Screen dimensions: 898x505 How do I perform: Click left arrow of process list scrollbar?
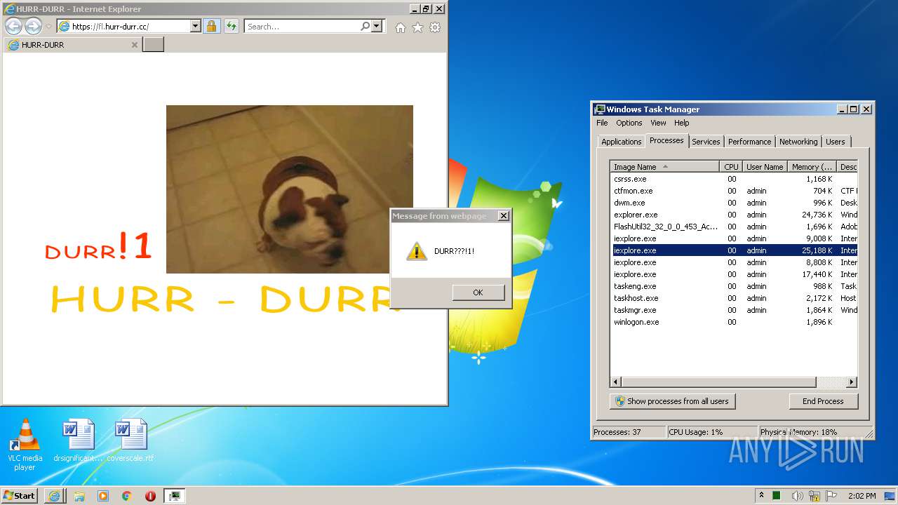click(616, 382)
